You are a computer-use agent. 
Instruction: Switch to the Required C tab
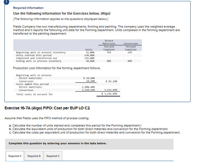[x=53, y=156]
